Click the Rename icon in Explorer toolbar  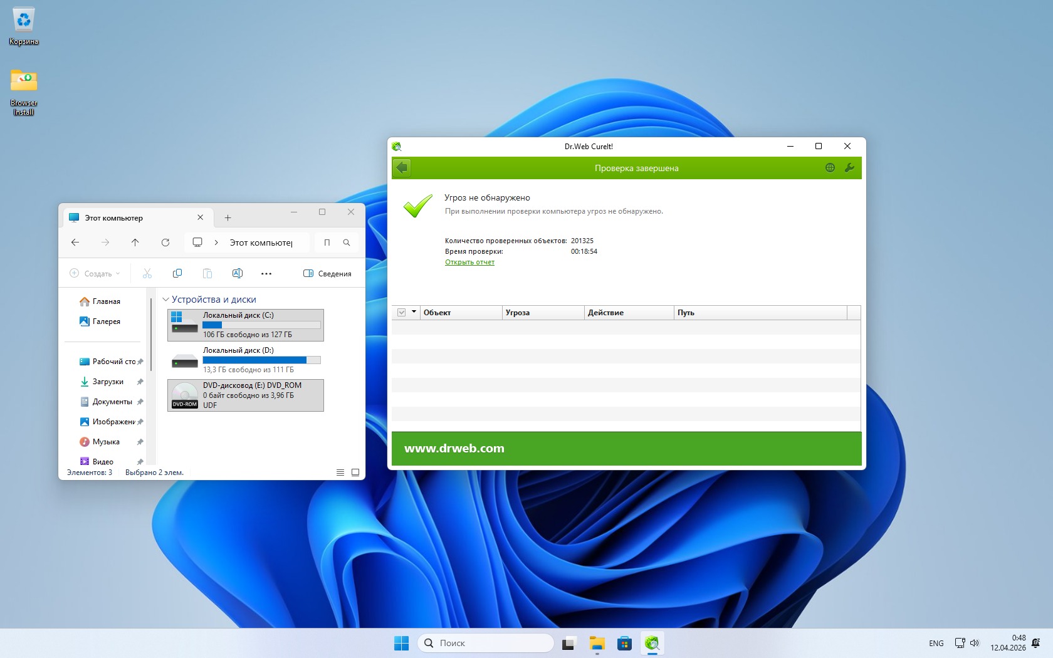(238, 273)
